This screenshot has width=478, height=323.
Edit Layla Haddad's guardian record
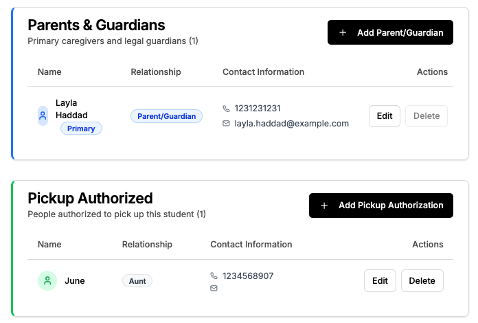[385, 116]
